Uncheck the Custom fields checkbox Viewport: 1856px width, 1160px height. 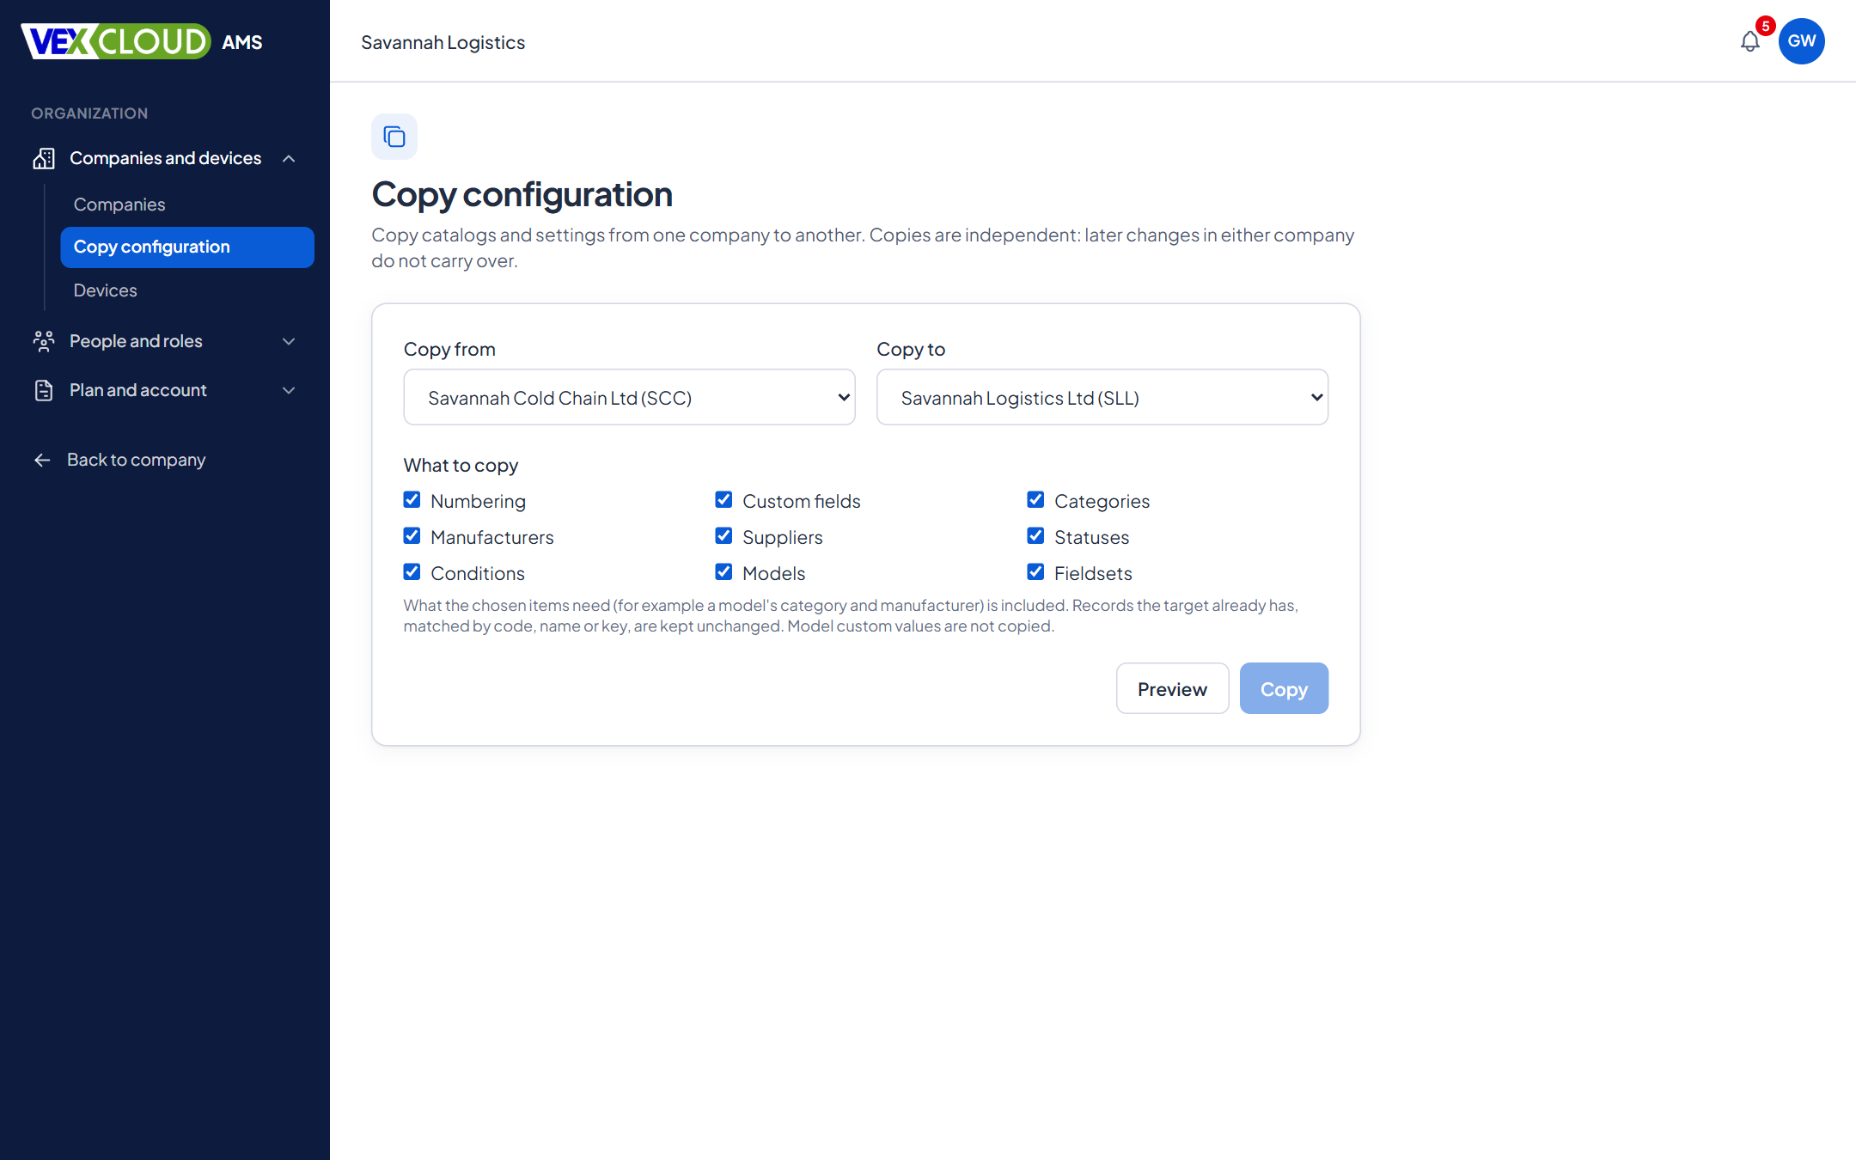[724, 500]
